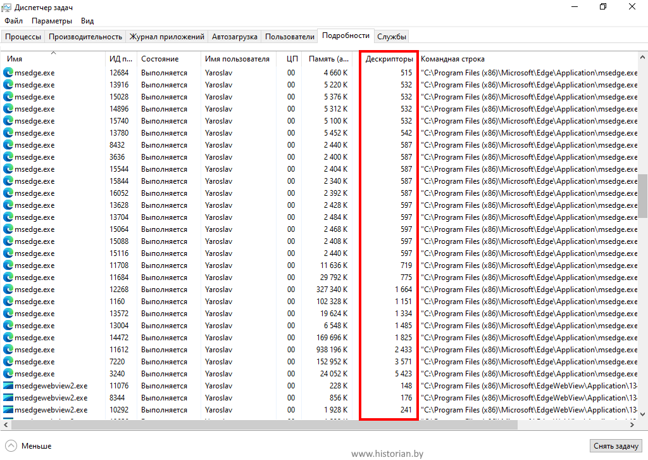Click the Edge icon of process 11612

point(8,350)
